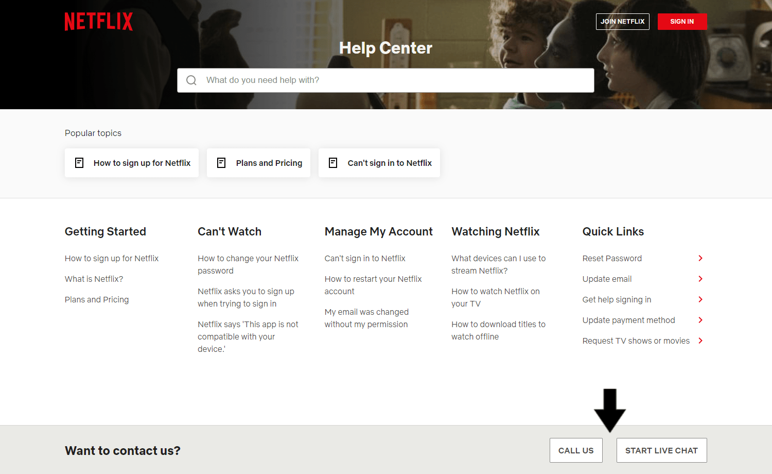Open How to restart your Netflix account

point(373,285)
